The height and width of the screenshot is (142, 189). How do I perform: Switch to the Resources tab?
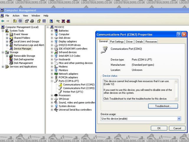(x=151, y=42)
